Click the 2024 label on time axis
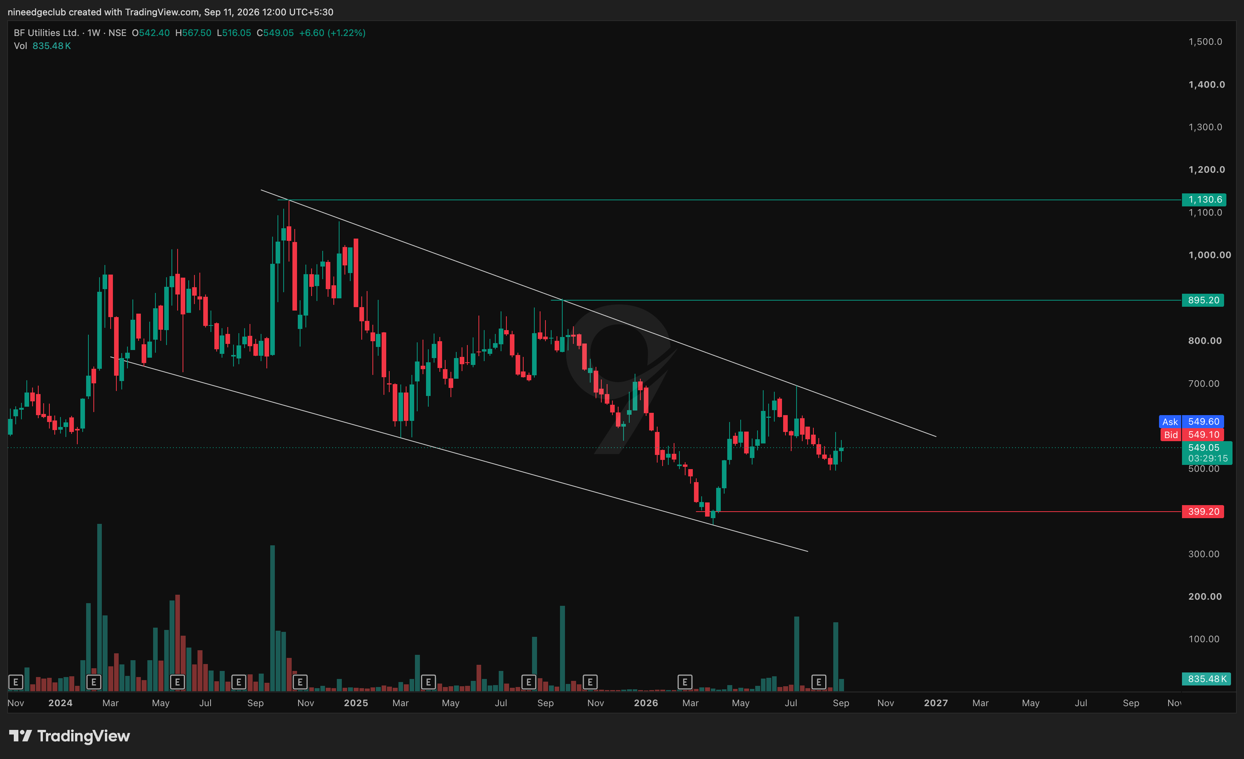 [x=60, y=703]
